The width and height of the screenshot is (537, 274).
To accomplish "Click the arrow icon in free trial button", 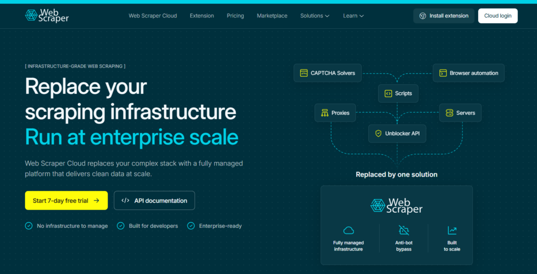I will pyautogui.click(x=96, y=201).
